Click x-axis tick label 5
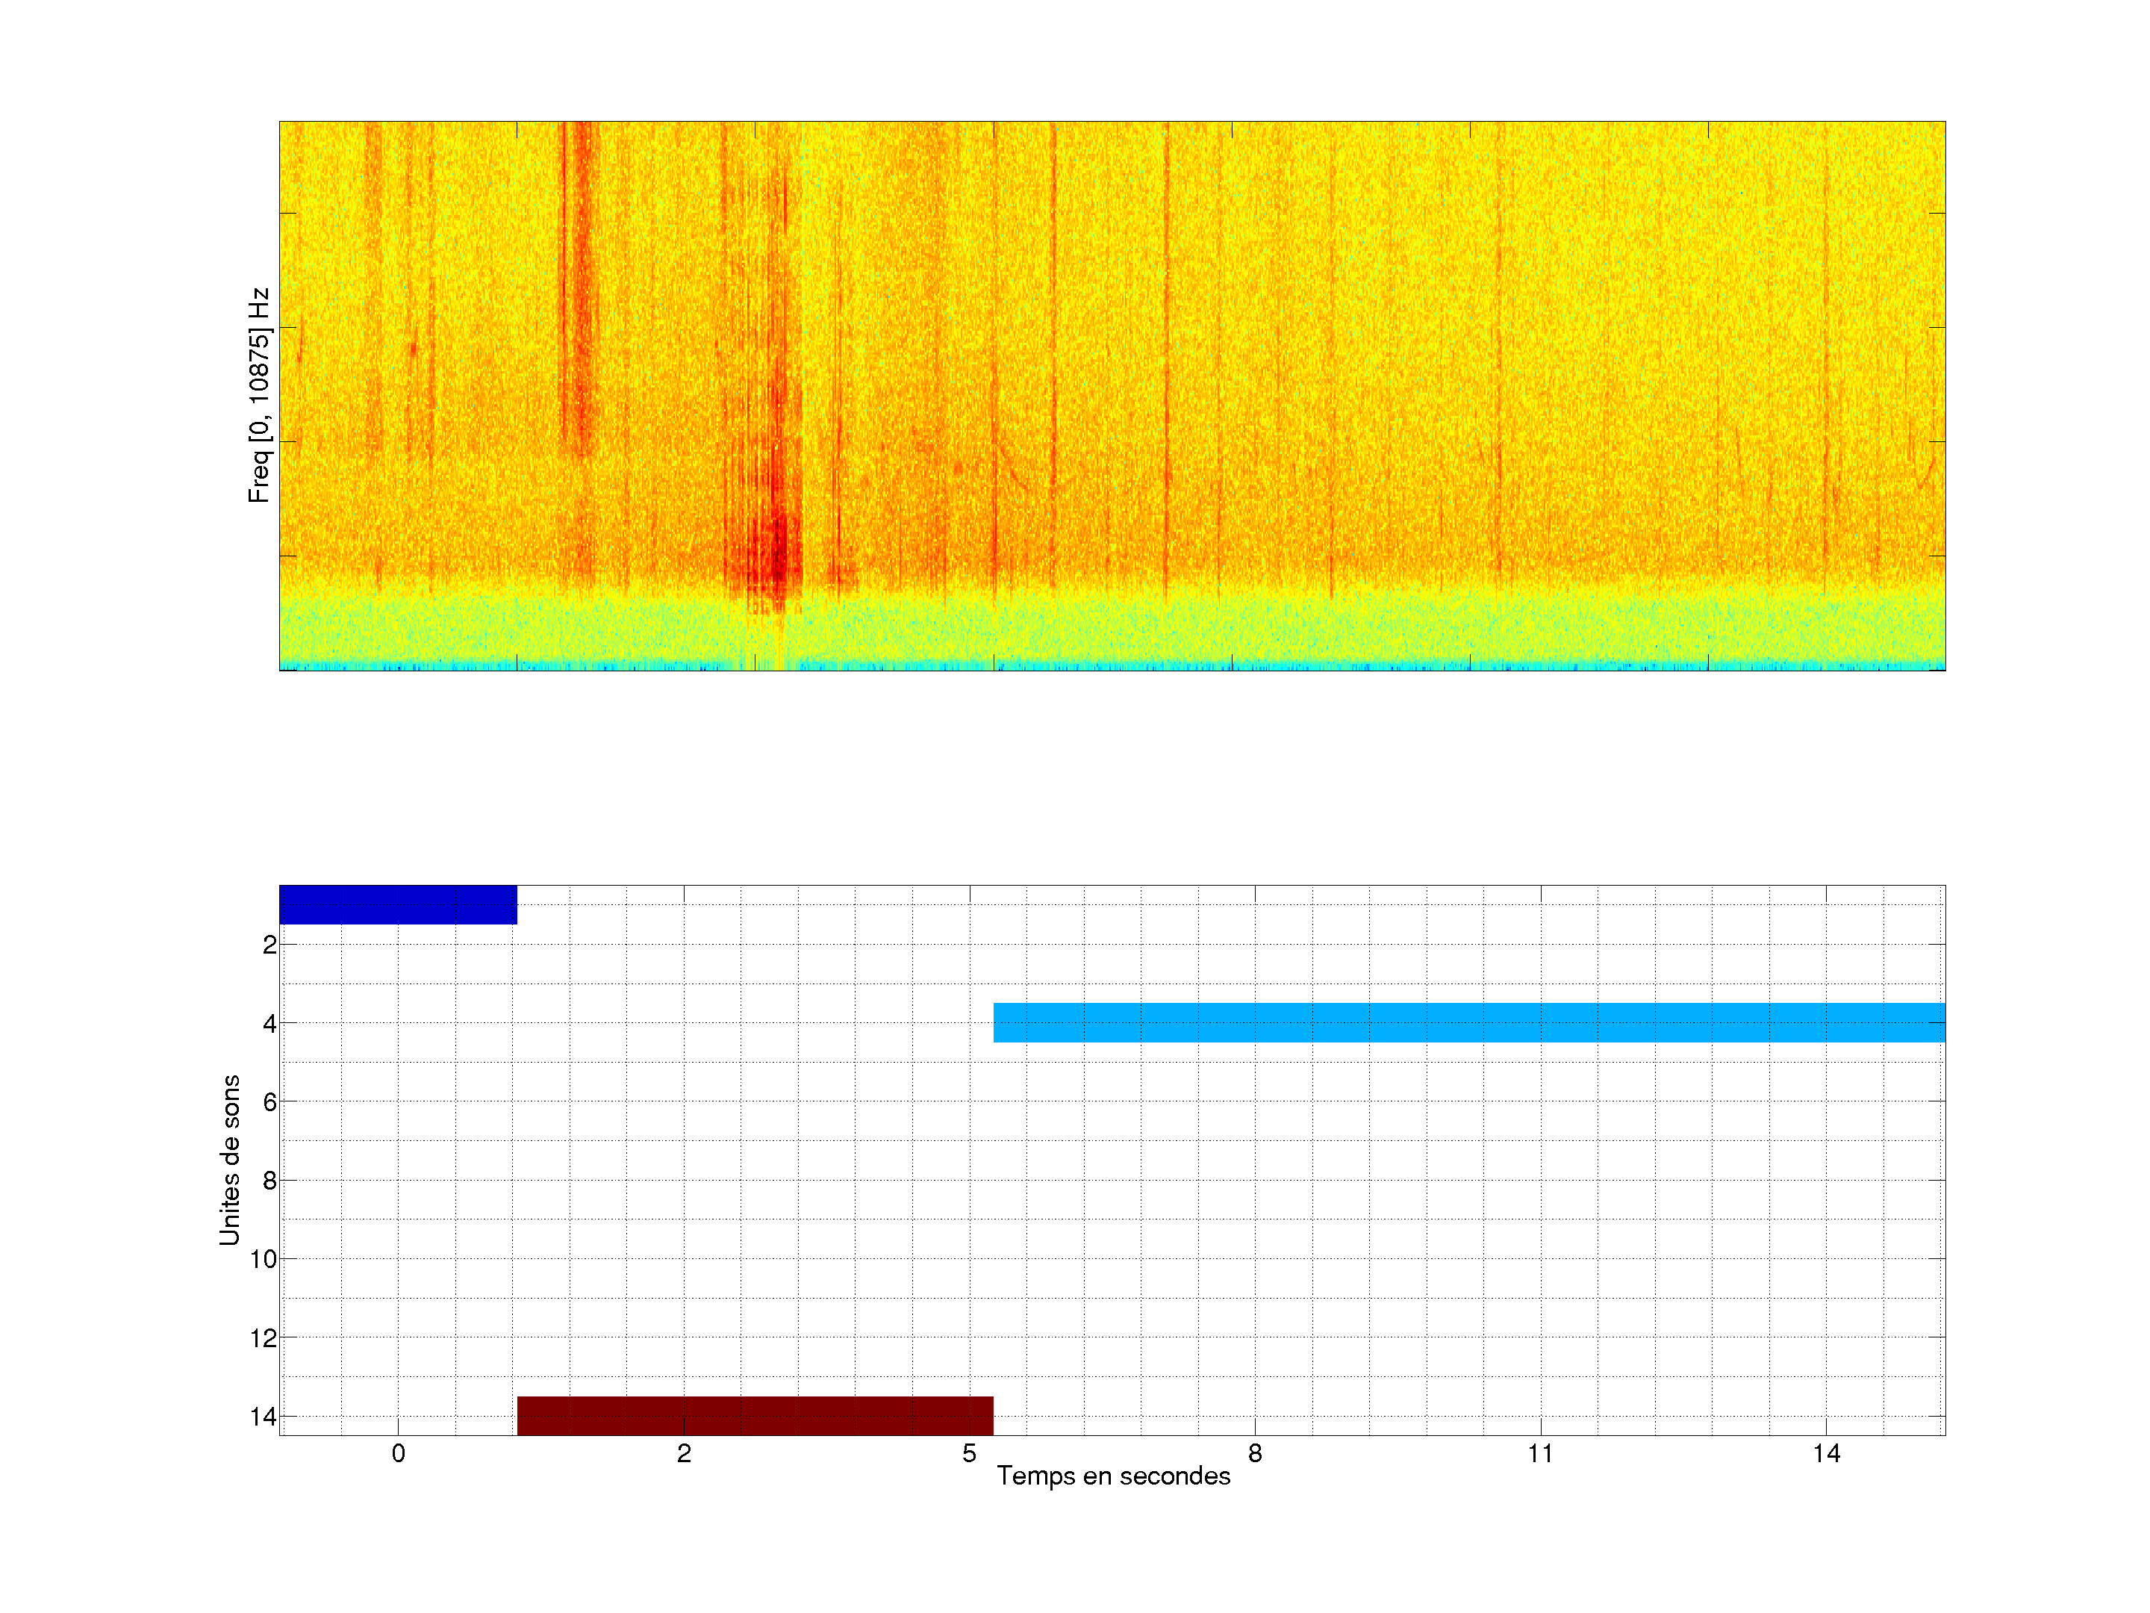This screenshot has height=1613, width=2150. click(x=969, y=1453)
